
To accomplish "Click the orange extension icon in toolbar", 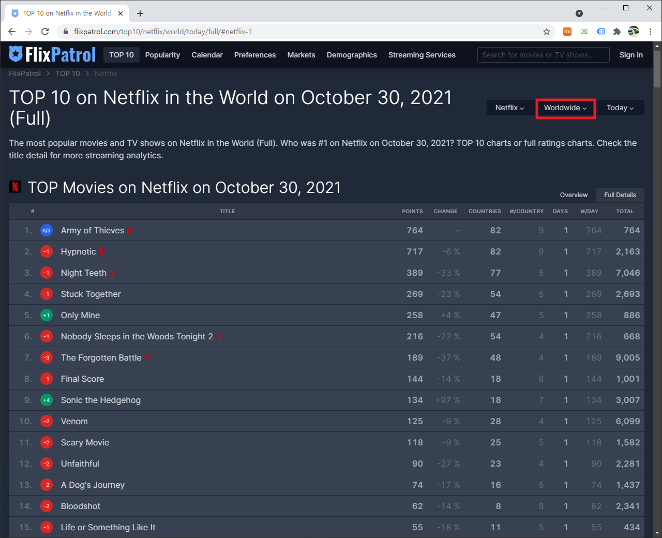I will [x=567, y=32].
